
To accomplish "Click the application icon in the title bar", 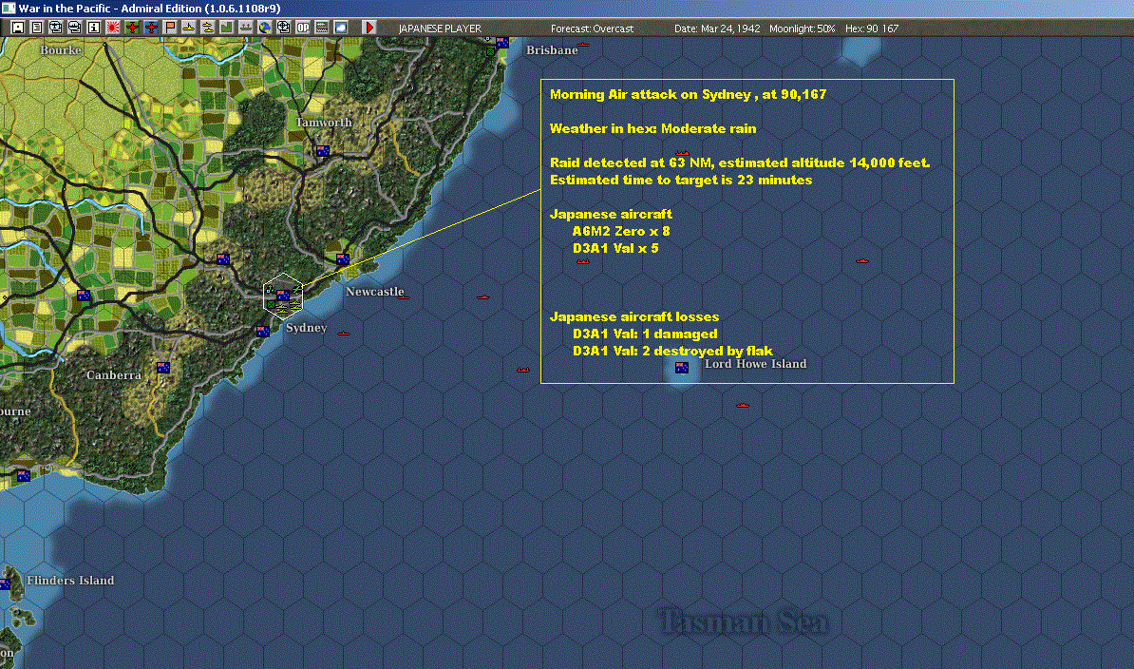I will pos(8,8).
